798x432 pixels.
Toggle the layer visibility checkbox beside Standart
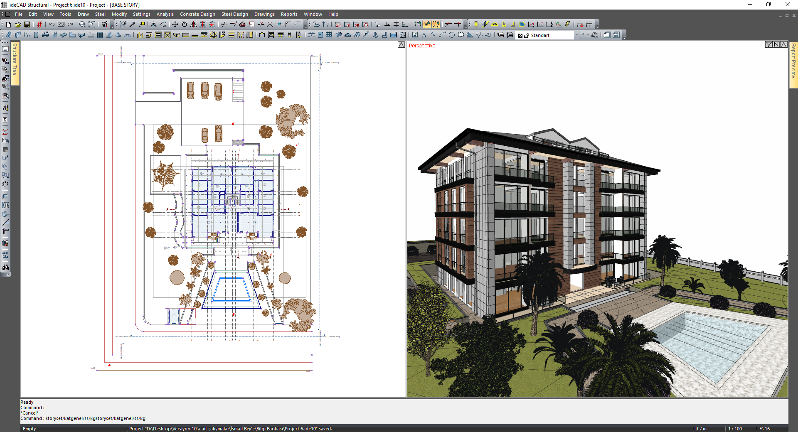coord(520,35)
